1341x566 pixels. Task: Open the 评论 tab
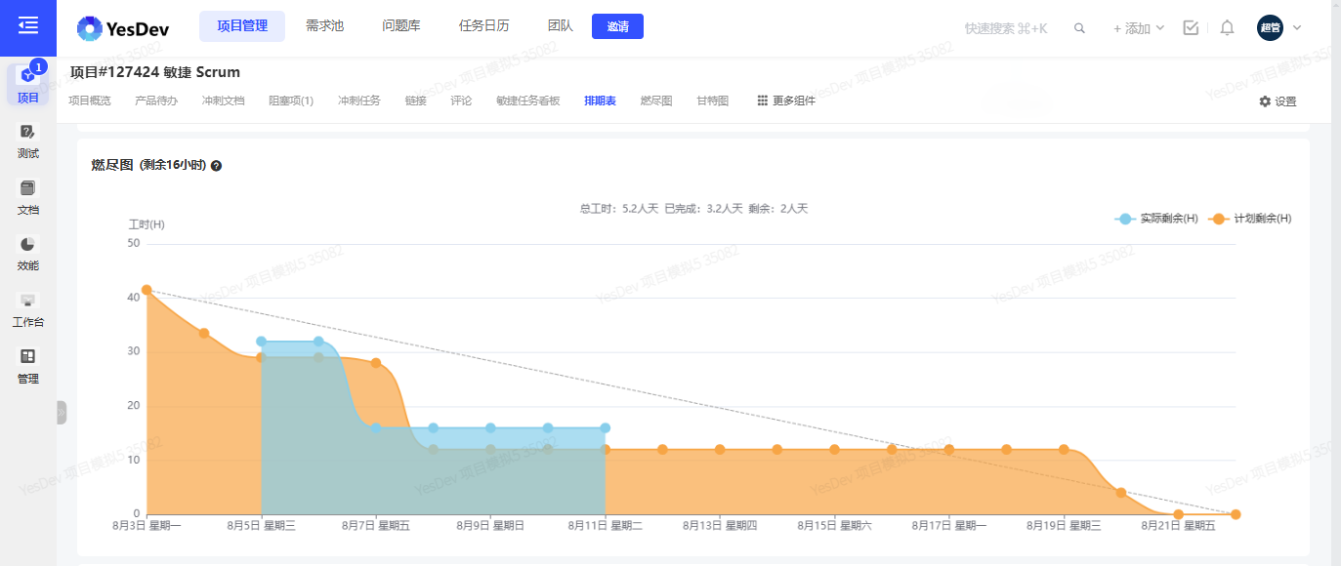(461, 101)
